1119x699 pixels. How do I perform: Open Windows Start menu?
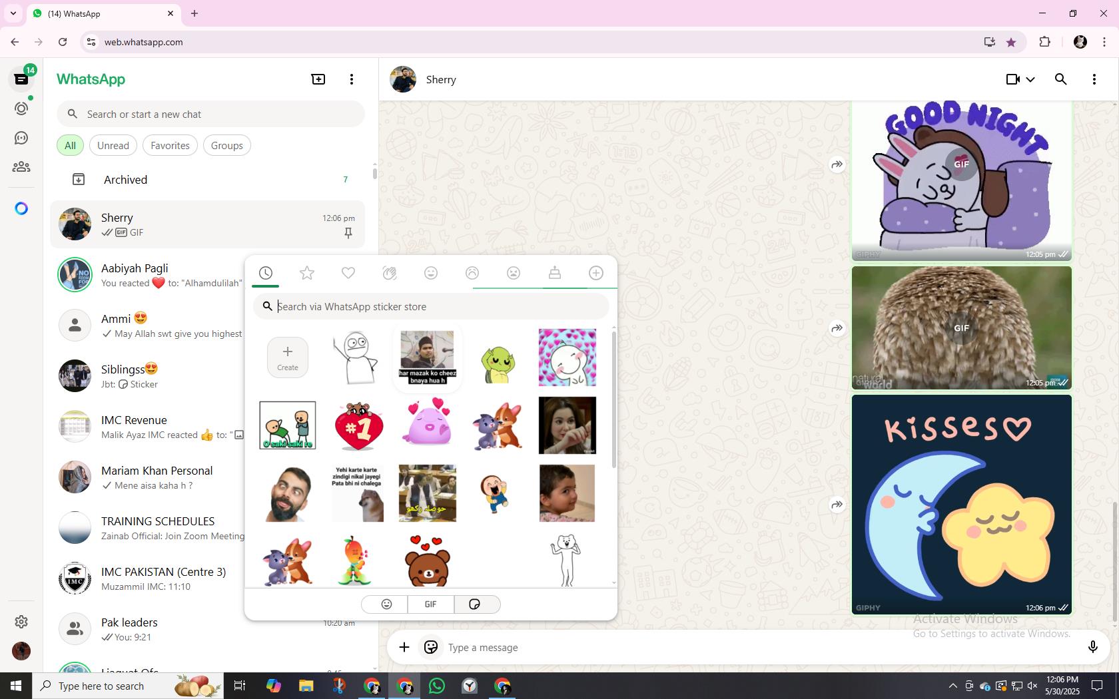click(16, 686)
